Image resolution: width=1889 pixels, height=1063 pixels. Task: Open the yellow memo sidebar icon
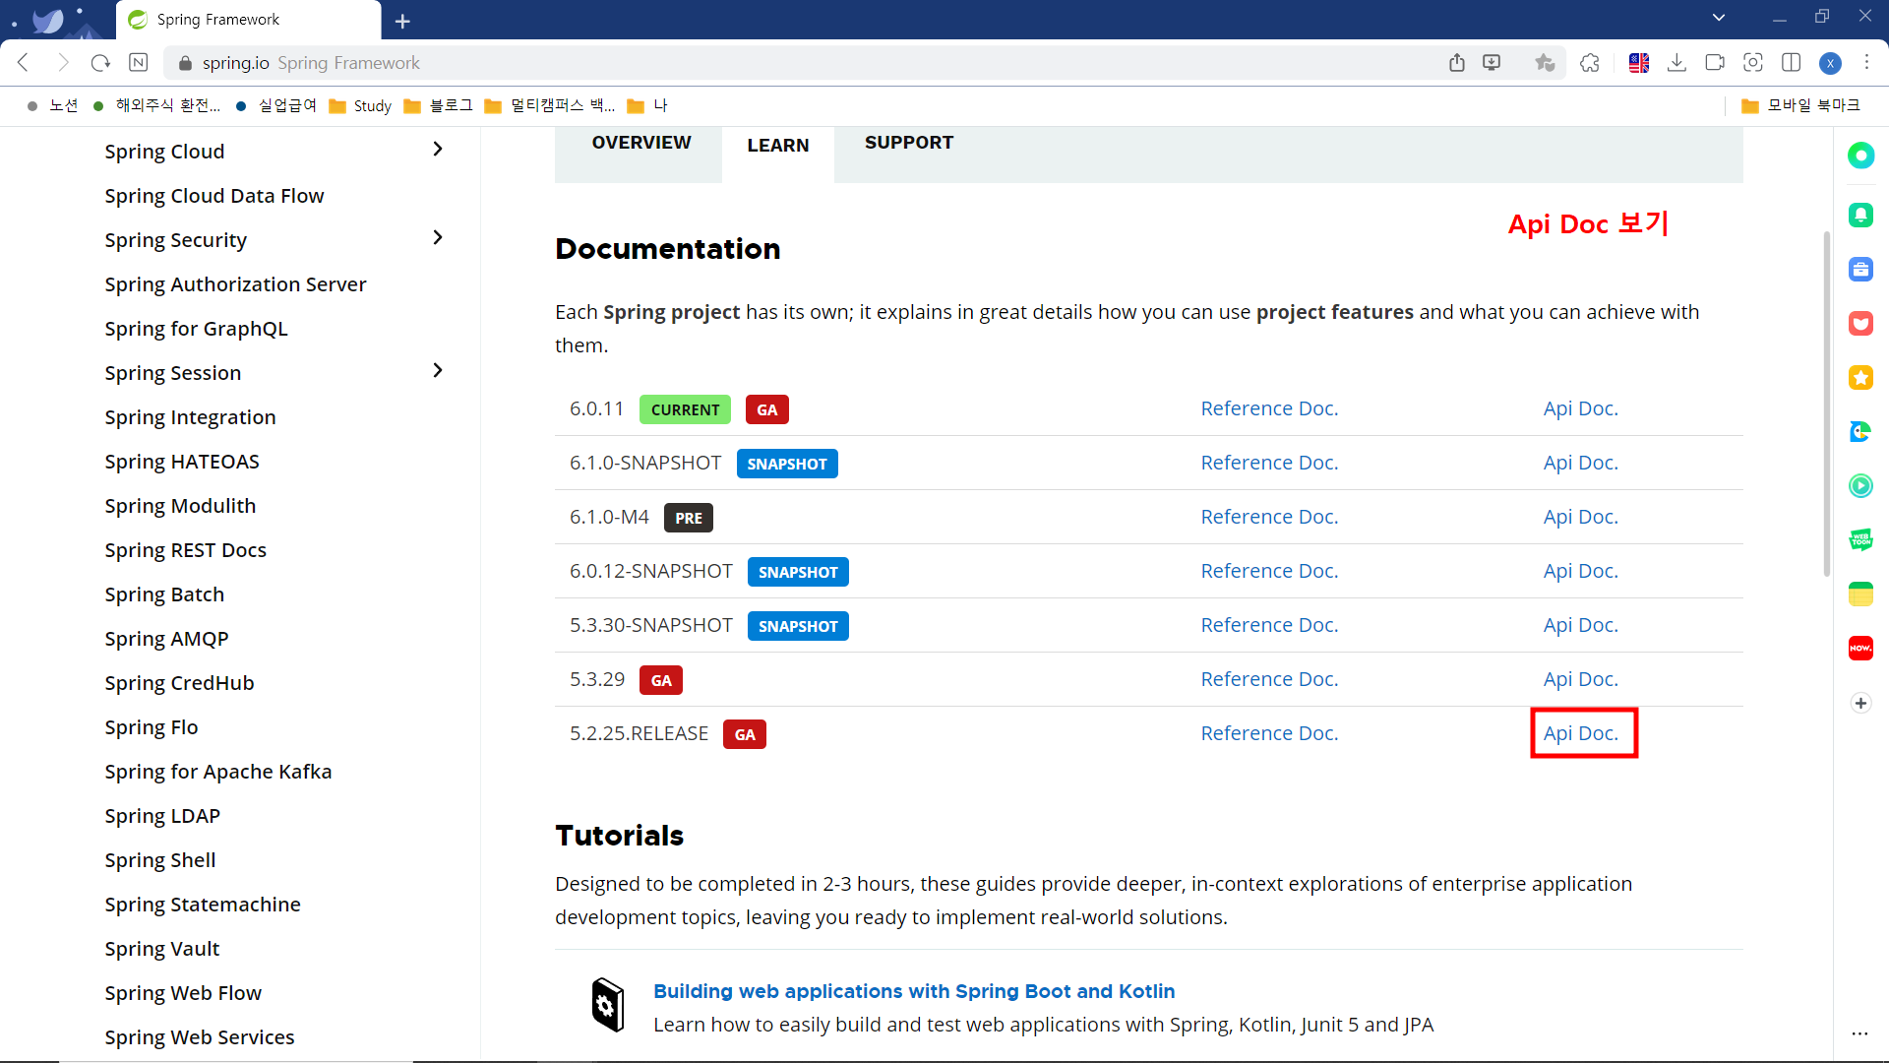[x=1860, y=594]
